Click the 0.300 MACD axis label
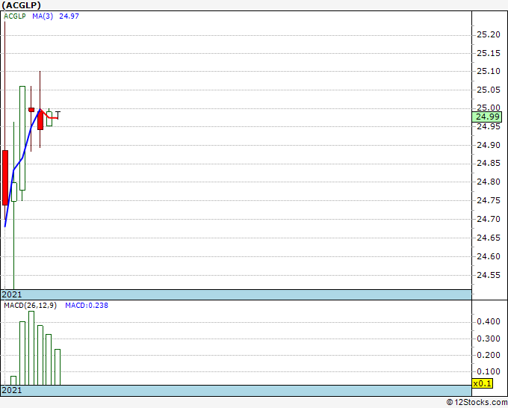 pos(489,339)
